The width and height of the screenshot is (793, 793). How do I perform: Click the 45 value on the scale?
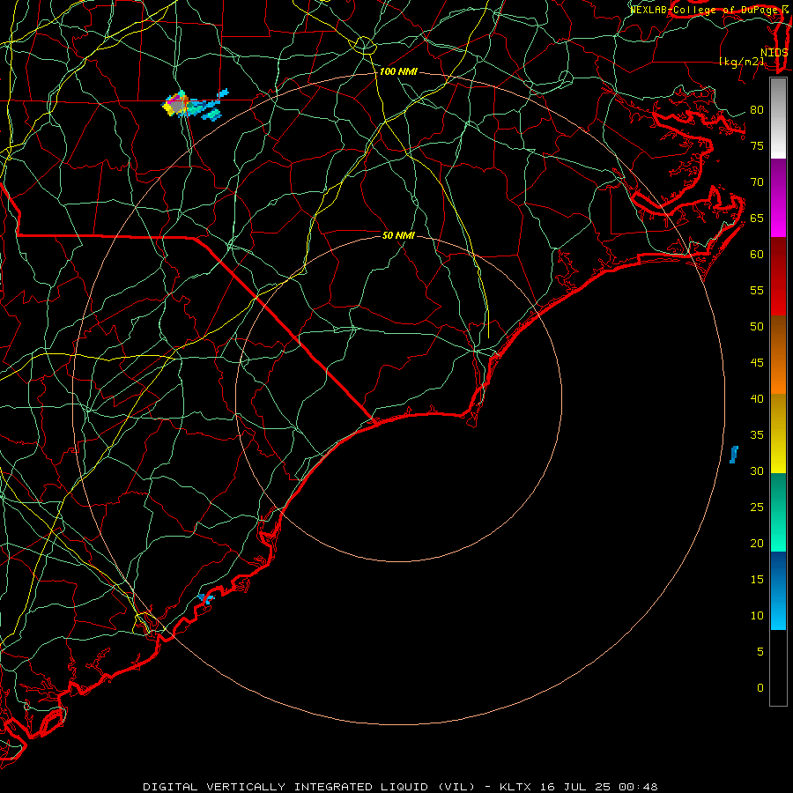(x=757, y=363)
